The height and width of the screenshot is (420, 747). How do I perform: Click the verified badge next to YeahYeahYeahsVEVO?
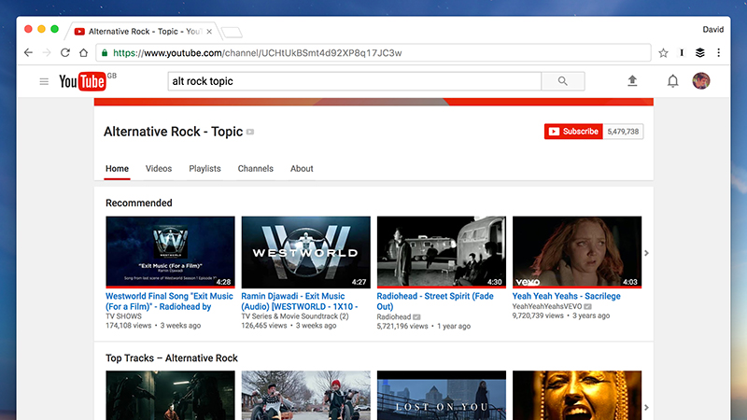588,307
